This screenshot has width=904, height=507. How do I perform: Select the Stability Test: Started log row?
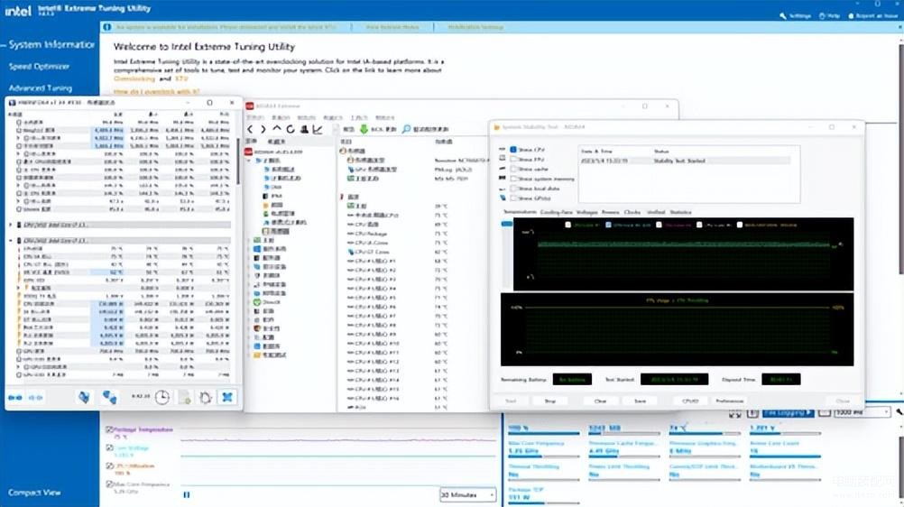(x=685, y=161)
